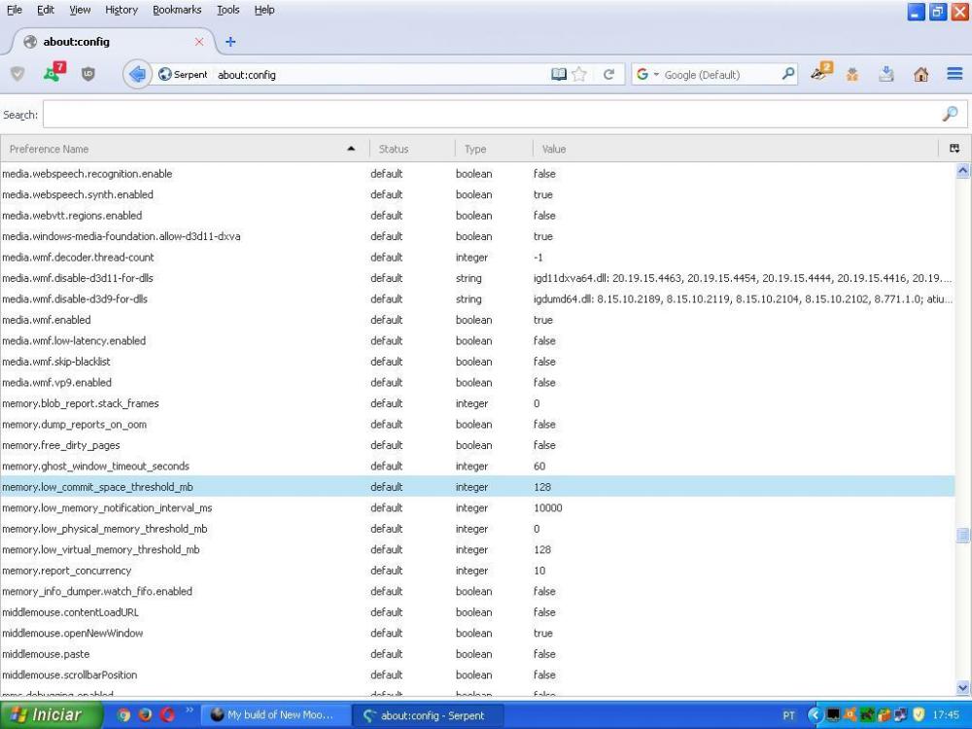The image size is (972, 729).
Task: Open the Tools menu
Action: coord(227,10)
